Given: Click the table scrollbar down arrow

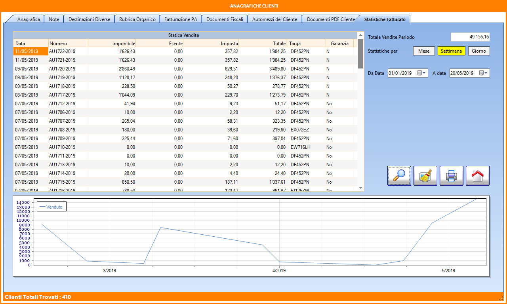Looking at the screenshot, I should [360, 188].
